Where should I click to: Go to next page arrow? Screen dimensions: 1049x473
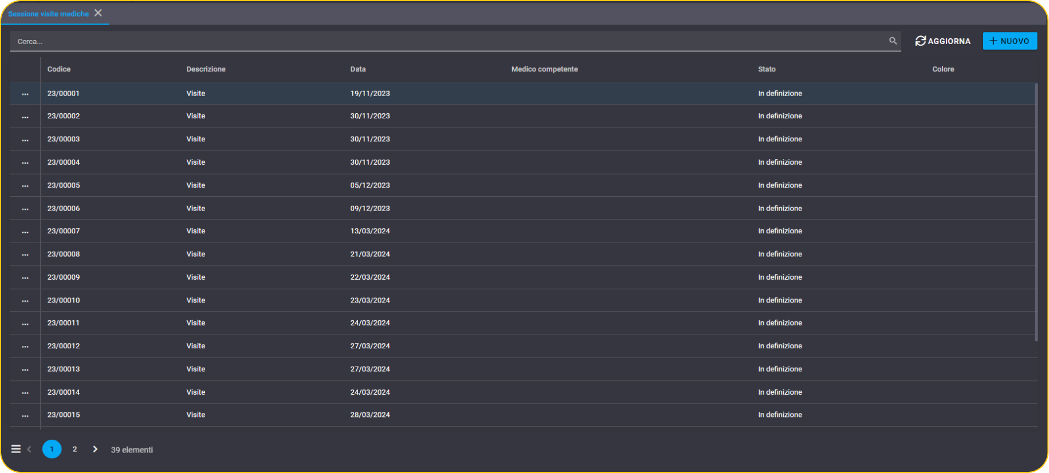[x=95, y=449]
